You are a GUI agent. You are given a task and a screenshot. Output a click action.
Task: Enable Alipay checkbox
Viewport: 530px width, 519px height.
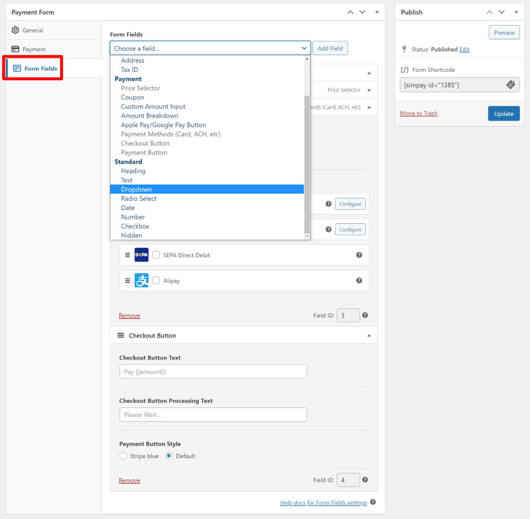[x=156, y=280]
